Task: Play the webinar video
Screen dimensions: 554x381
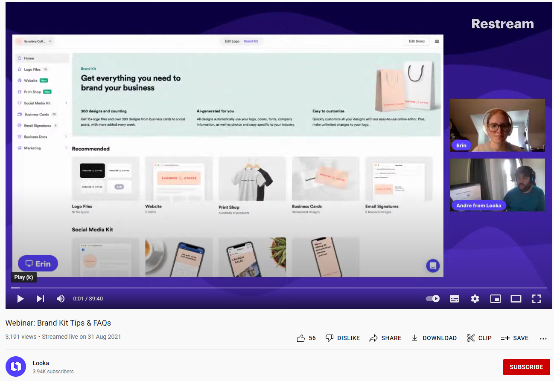Action: tap(20, 299)
